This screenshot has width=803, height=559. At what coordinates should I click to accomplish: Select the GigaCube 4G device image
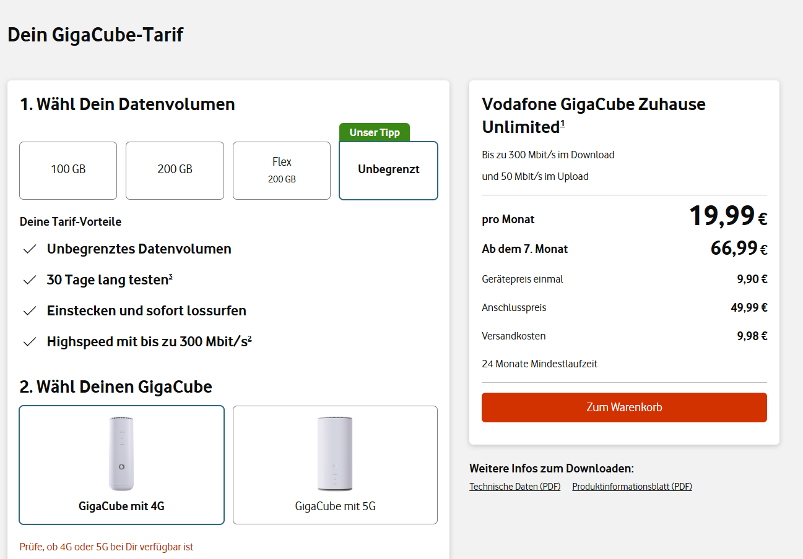[x=121, y=454]
